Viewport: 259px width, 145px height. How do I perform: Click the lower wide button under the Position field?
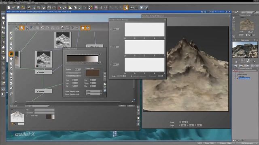pos(74,76)
